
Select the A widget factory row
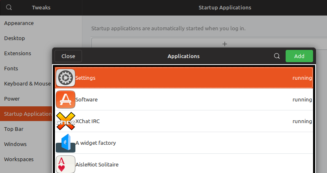click(184, 143)
